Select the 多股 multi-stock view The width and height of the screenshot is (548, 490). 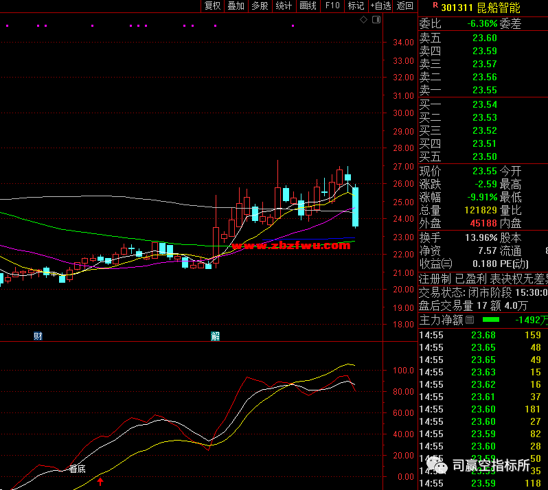tap(260, 5)
